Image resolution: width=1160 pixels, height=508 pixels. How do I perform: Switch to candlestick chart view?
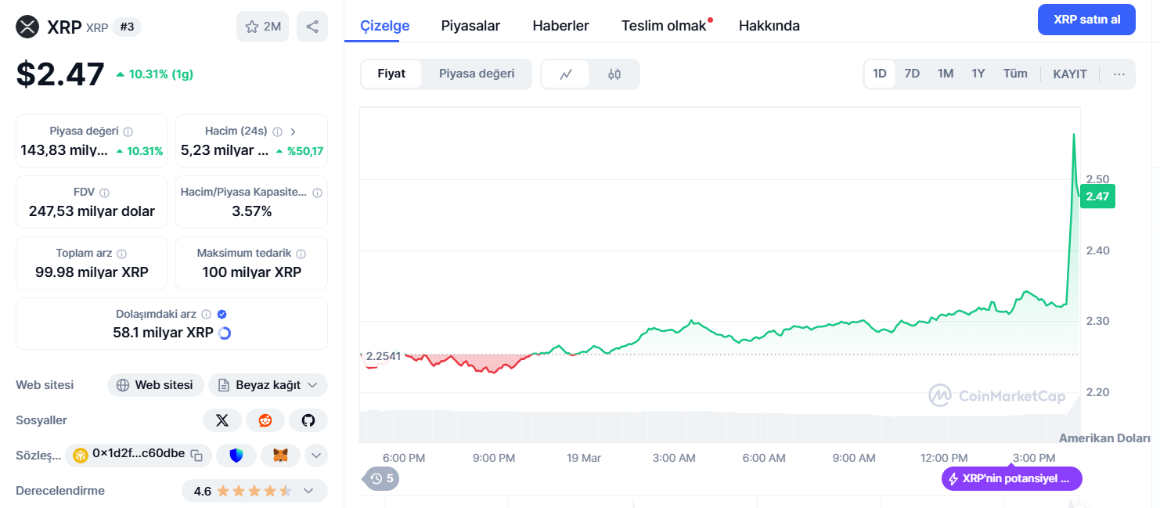coord(614,74)
